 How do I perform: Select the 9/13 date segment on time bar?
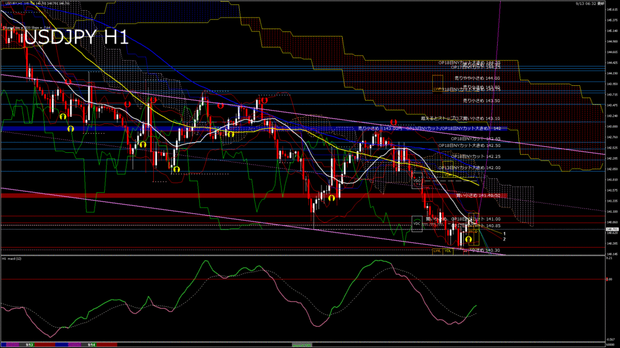tap(29, 344)
